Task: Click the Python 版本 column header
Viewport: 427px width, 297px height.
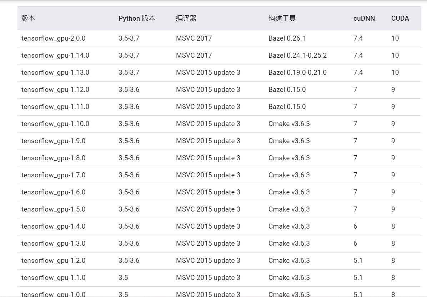Action: [x=137, y=19]
